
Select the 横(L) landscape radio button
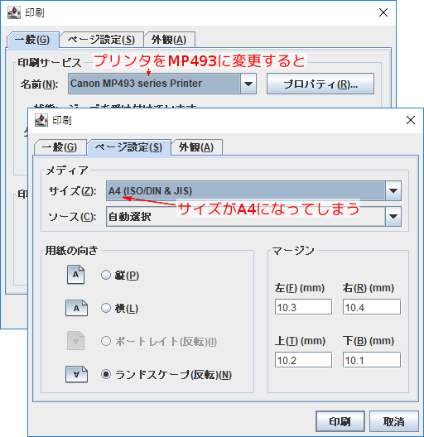(106, 308)
